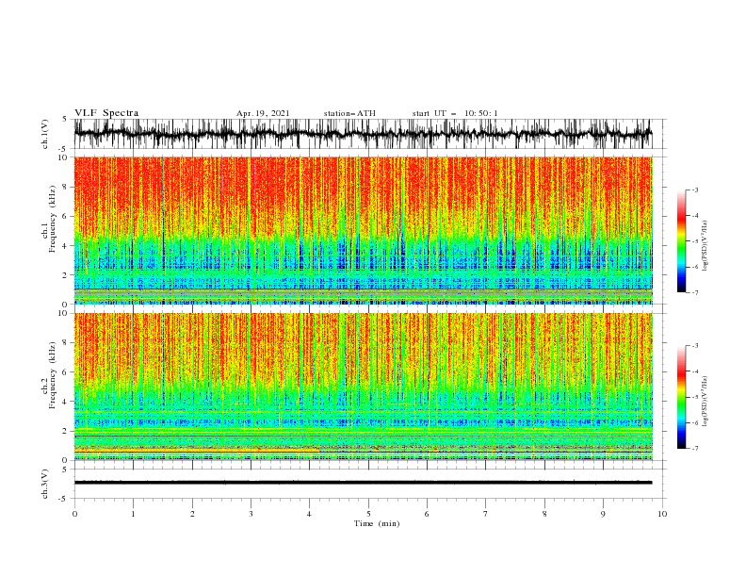Click the "2" tick on the time axis
The image size is (746, 577).
coord(192,514)
